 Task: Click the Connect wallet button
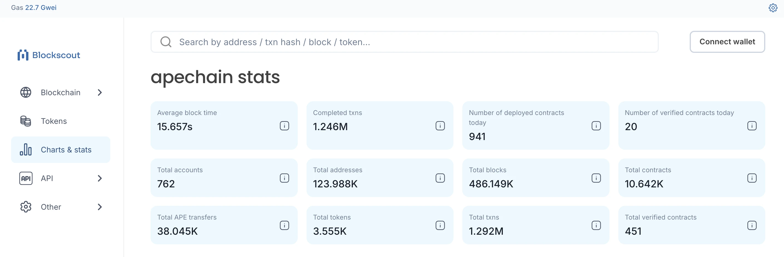click(x=727, y=42)
